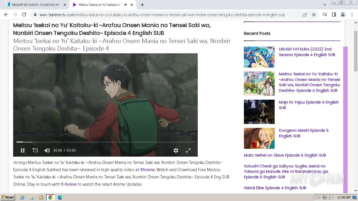Open Meitou 'Isekai no Yu' sidebar post link
The width and height of the screenshot is (358, 201).
309,82
